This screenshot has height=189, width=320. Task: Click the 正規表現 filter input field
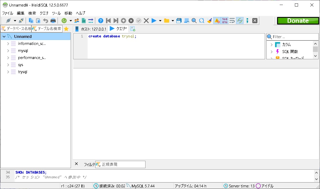tap(120, 164)
